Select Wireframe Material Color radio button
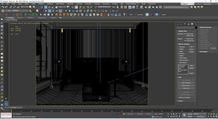 (185, 36)
